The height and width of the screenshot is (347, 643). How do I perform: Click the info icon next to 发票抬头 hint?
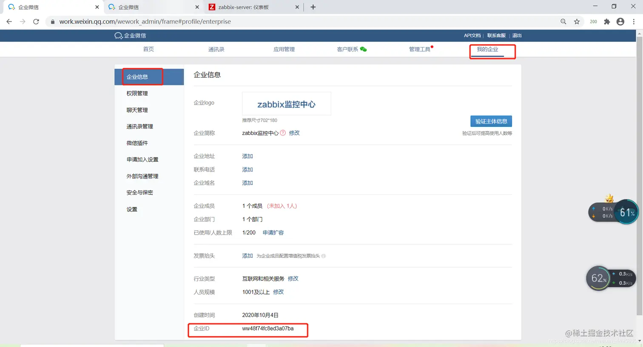click(x=324, y=256)
